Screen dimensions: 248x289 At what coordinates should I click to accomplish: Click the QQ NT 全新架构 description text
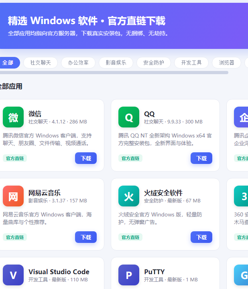pyautogui.click(x=165, y=139)
